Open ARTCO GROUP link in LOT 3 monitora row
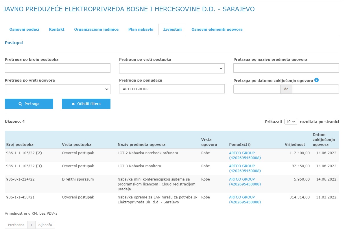The image size is (345, 241). coord(245,168)
